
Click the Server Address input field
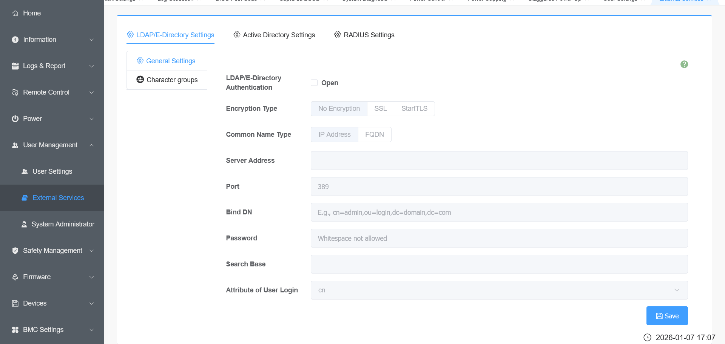499,161
